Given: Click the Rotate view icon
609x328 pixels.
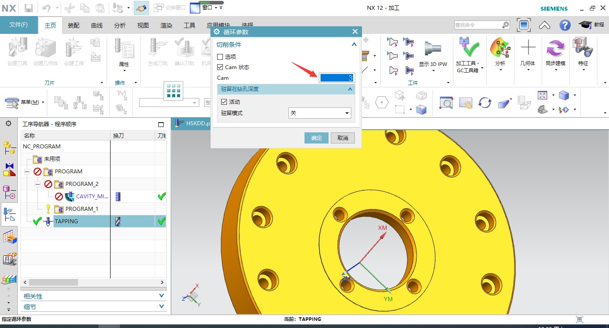Looking at the screenshot, I should click(x=485, y=103).
